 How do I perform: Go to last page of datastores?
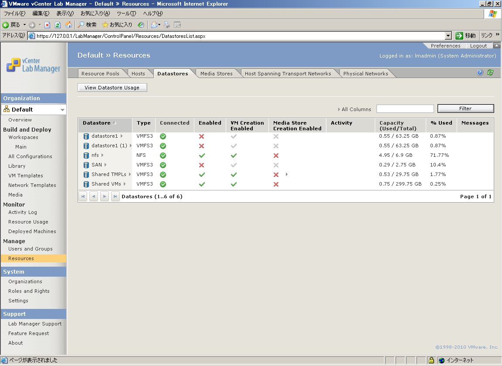[115, 196]
